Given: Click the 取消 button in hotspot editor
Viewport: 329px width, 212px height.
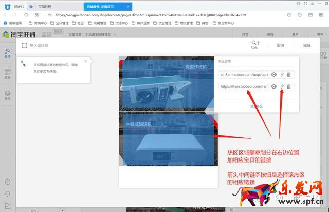Looking at the screenshot, I should click(x=280, y=45).
